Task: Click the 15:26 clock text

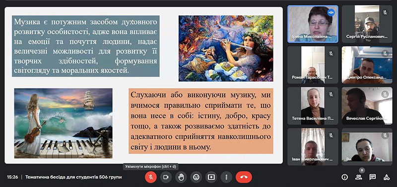Action: click(x=12, y=177)
